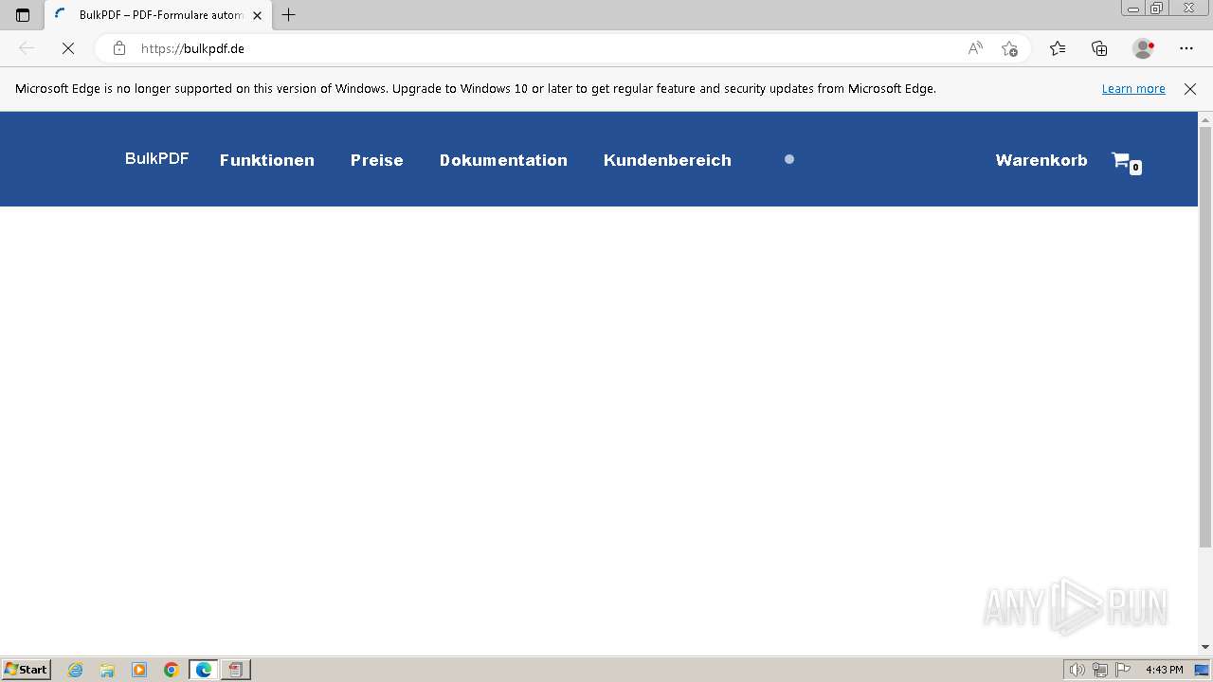
Task: View site information lock icon
Action: [119, 48]
